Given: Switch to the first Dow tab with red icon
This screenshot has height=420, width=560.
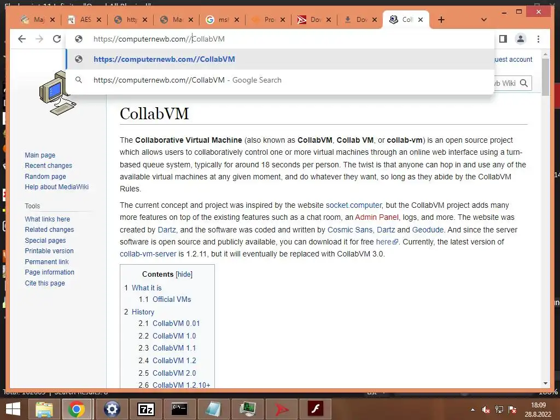Looking at the screenshot, I should tap(311, 20).
